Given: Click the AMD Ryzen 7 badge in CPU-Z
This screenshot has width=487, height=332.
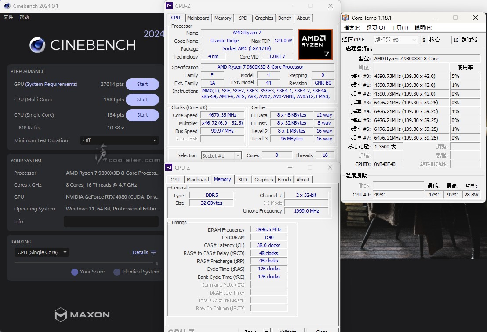Looking at the screenshot, I should tap(315, 44).
